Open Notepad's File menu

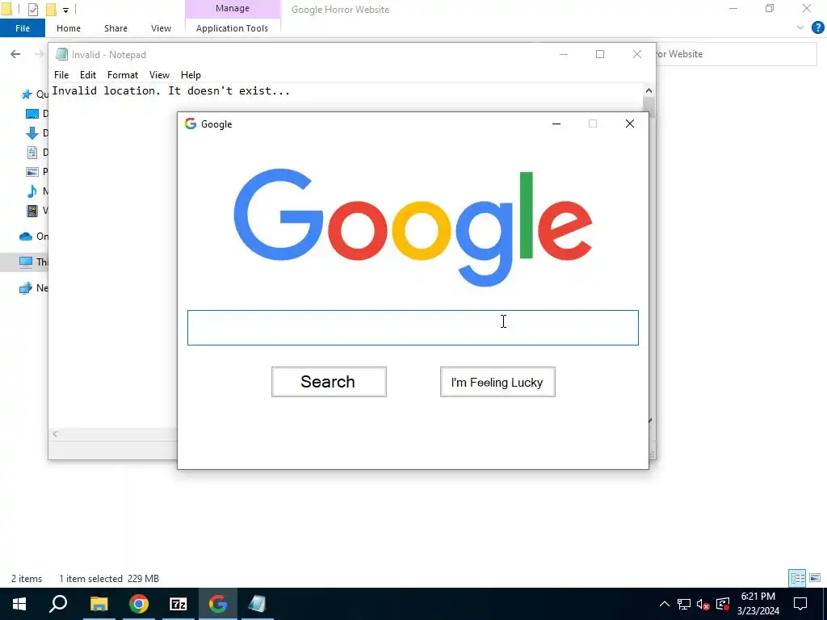[61, 75]
